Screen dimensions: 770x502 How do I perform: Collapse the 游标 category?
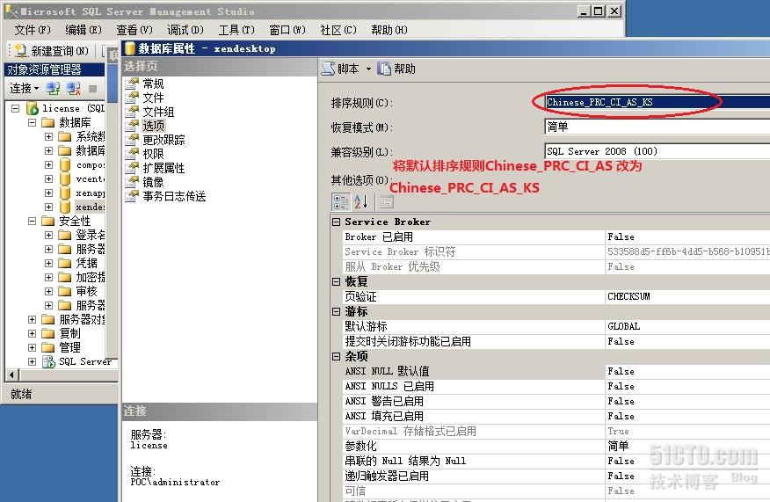[x=336, y=311]
